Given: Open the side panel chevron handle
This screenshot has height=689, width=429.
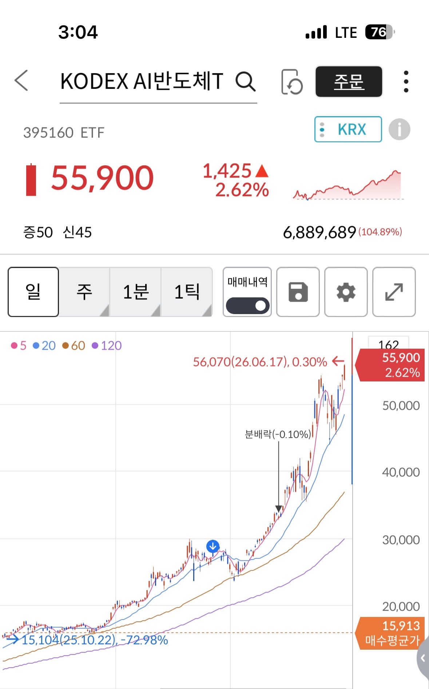Looking at the screenshot, I should click(423, 658).
